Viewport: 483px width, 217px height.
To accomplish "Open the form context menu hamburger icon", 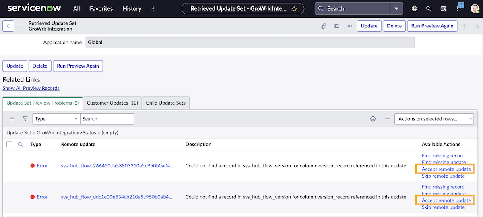I will pyautogui.click(x=21, y=26).
